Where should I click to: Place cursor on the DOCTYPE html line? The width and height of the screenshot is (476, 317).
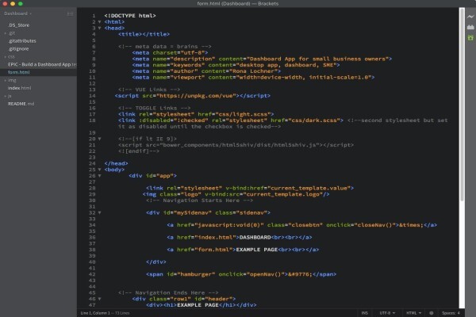[130, 16]
